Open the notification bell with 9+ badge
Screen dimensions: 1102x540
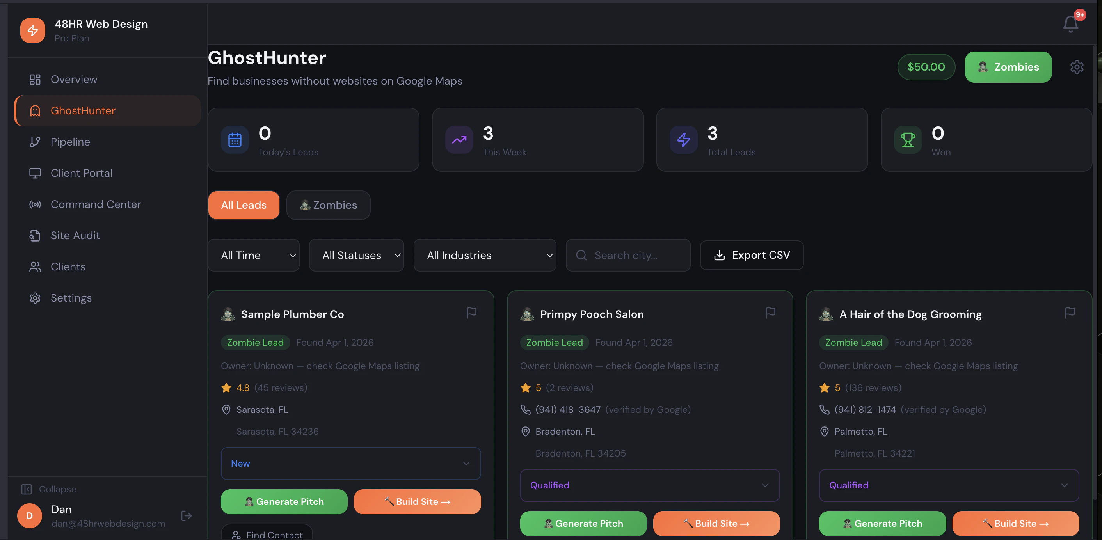click(1070, 24)
